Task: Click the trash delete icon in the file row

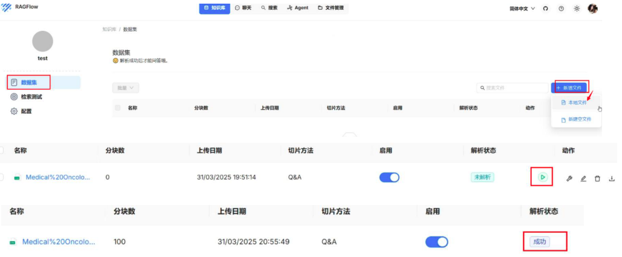Action: [597, 178]
